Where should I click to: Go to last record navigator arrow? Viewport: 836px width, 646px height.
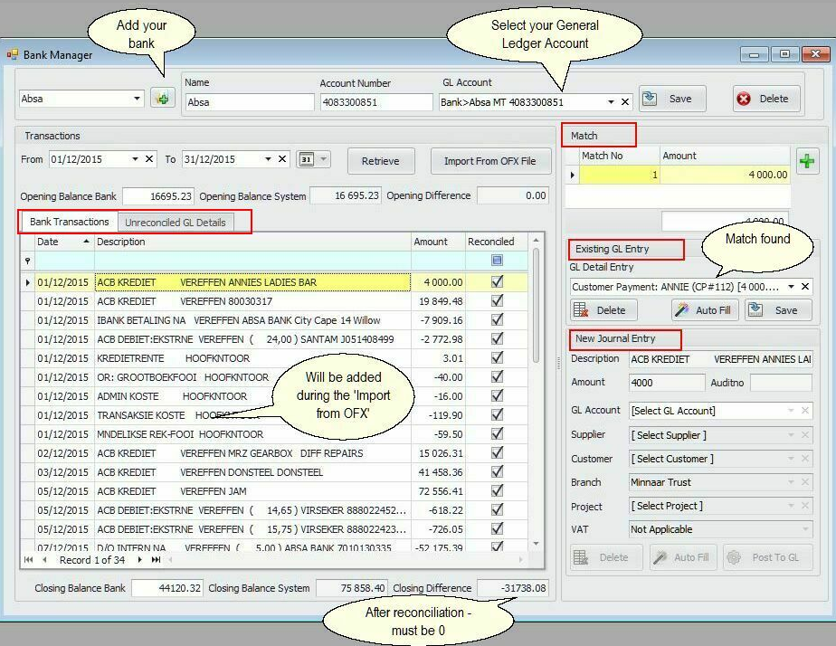(156, 560)
